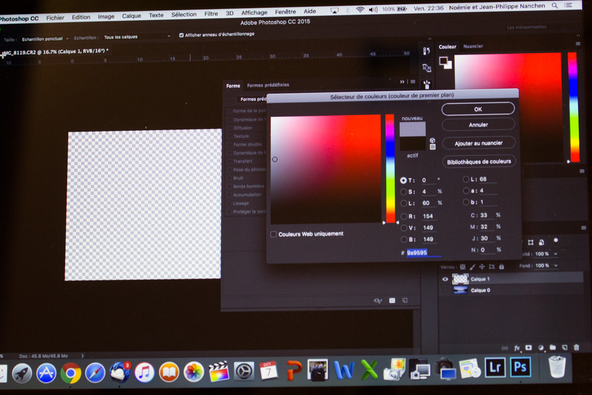Click the web-safe cube warning icon
Image resolution: width=592 pixels, height=395 pixels.
coord(432,141)
